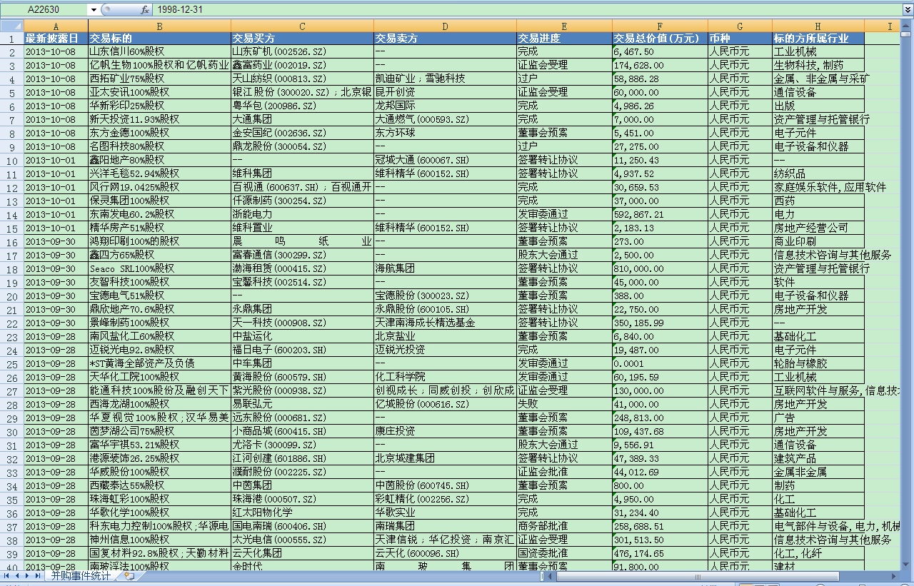Click header cell 交易买方
This screenshot has height=586, width=914.
pos(302,39)
